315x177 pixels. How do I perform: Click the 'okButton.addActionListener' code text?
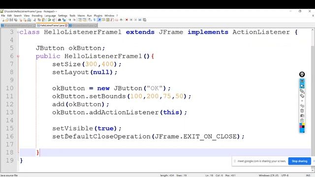[x=105, y=112]
